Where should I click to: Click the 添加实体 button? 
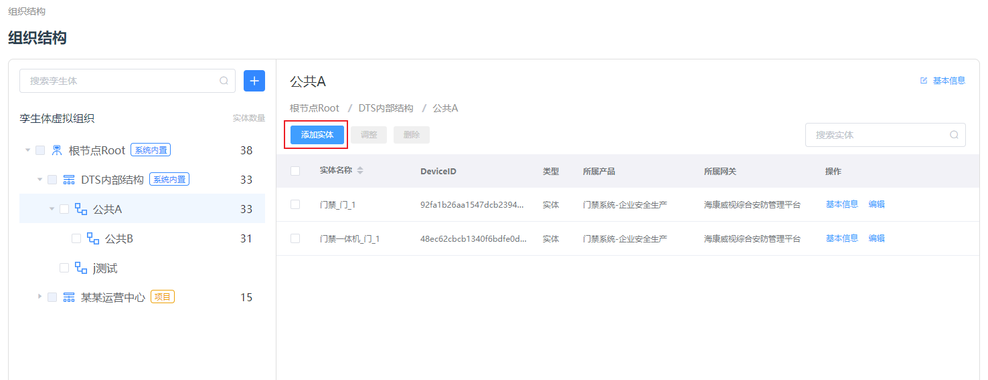[317, 135]
